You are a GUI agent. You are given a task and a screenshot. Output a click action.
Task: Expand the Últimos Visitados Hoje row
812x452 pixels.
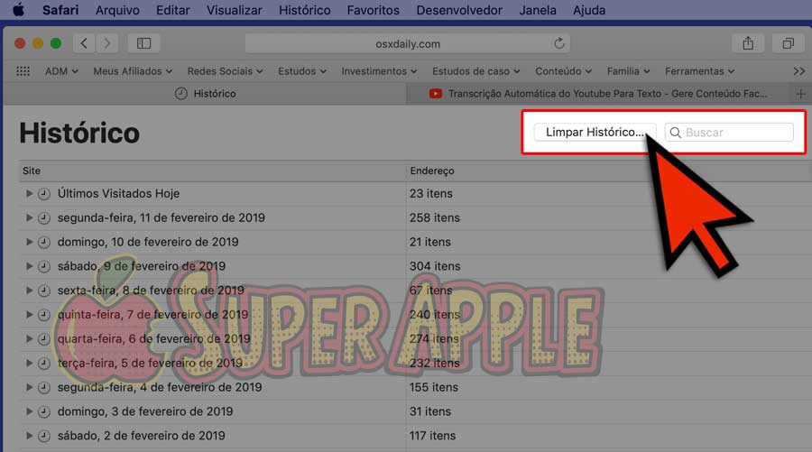30,194
